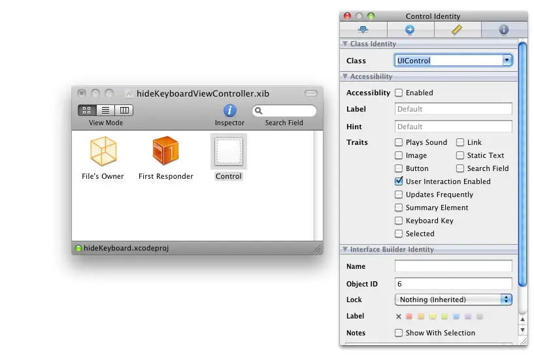The image size is (534, 355).
Task: Click the File's Owner cube icon
Action: [x=103, y=151]
